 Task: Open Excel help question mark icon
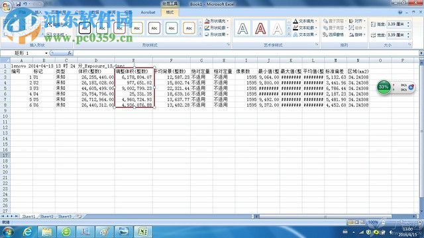click(400, 13)
